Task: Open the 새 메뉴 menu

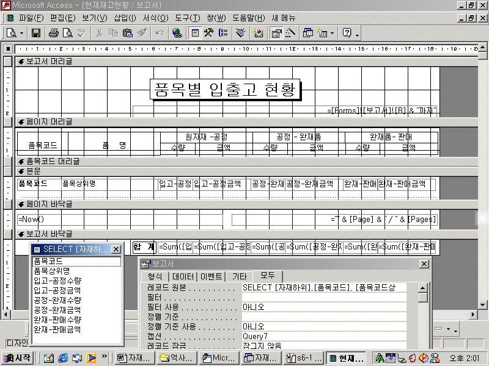Action: [x=283, y=18]
